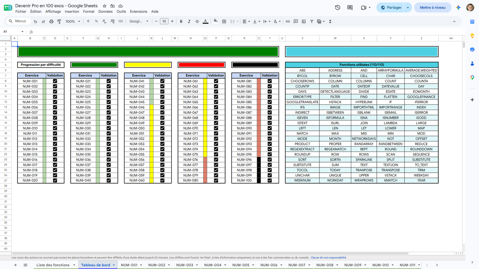Toggle validation checkbox for NUM-047

tap(162, 112)
